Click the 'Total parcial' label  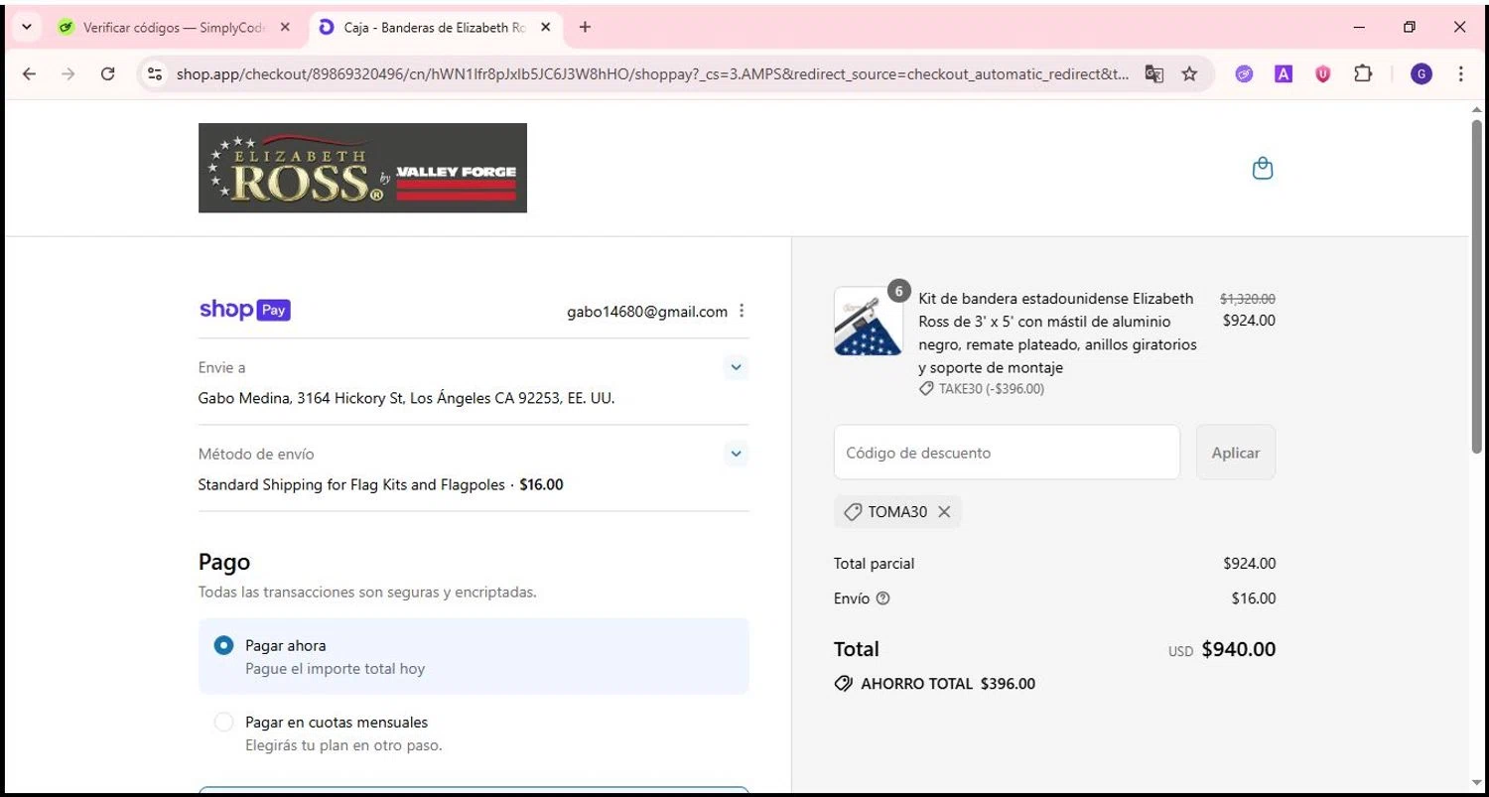875,564
